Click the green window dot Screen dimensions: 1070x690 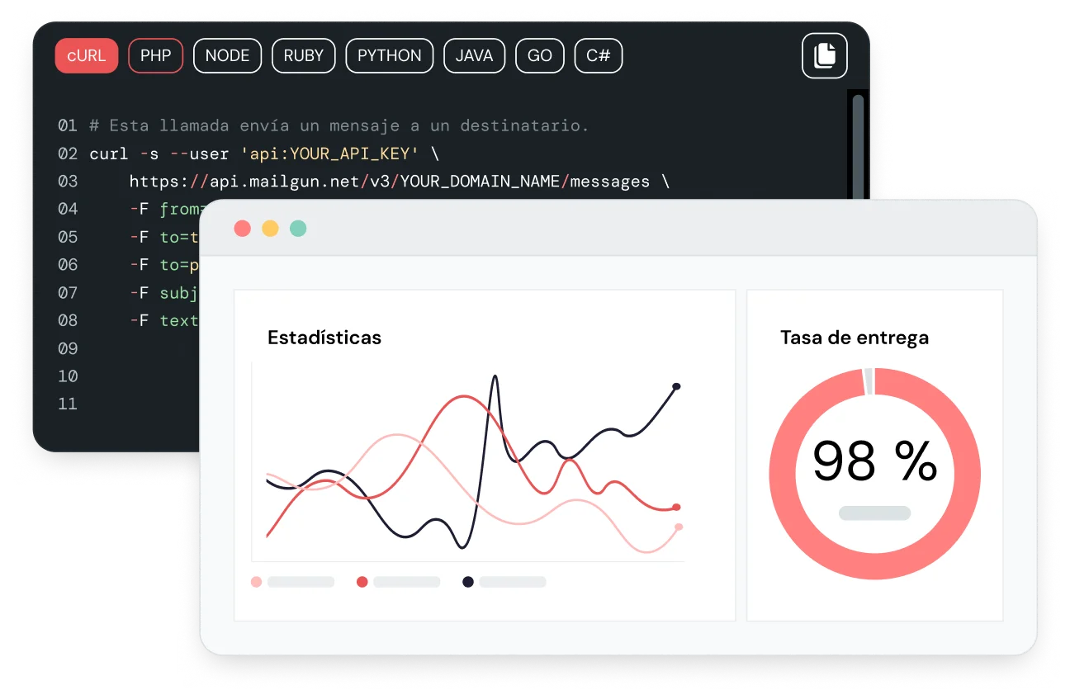(298, 229)
